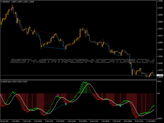Click the 1.25575 price scale label
This screenshot has height=123, width=164.
point(160,49)
